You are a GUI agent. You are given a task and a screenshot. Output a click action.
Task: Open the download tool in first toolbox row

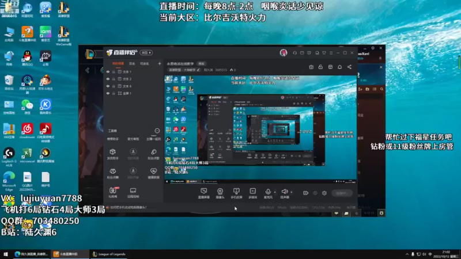click(x=133, y=154)
